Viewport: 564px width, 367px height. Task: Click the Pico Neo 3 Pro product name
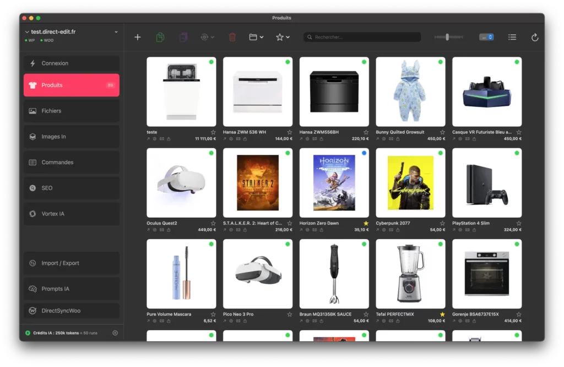point(238,315)
